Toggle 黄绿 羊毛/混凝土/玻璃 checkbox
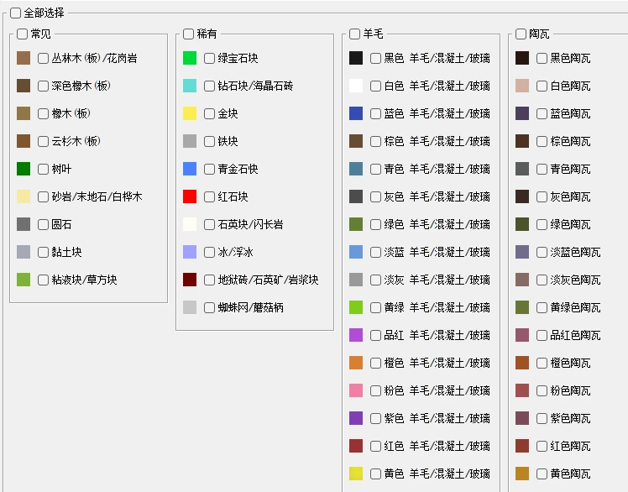 (375, 307)
